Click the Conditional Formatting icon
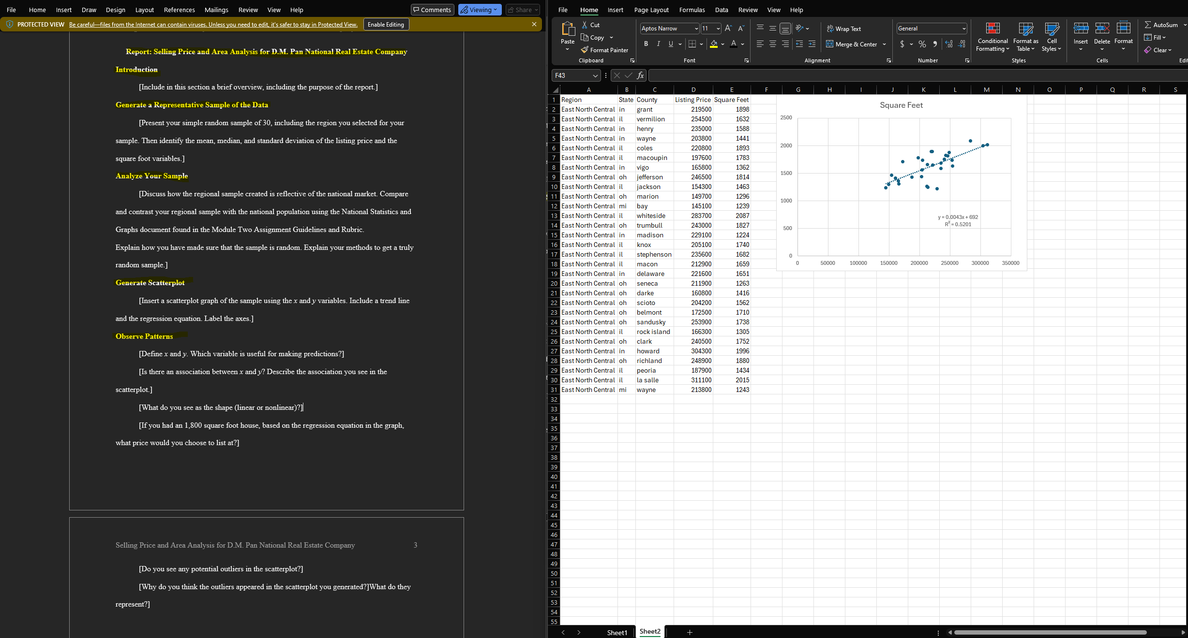The height and width of the screenshot is (638, 1188). tap(993, 29)
